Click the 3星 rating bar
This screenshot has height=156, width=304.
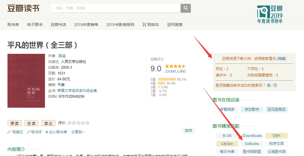[x=159, y=87]
